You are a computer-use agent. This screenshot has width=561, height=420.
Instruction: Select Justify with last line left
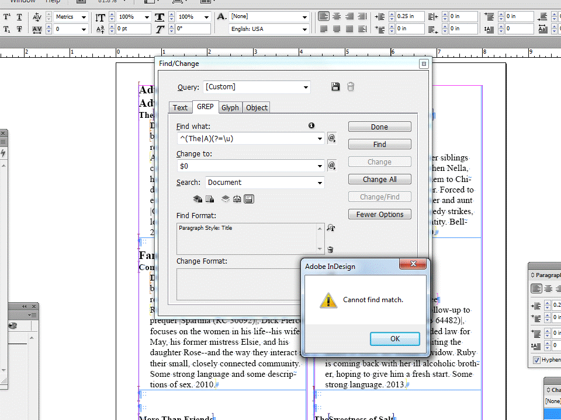point(323,29)
